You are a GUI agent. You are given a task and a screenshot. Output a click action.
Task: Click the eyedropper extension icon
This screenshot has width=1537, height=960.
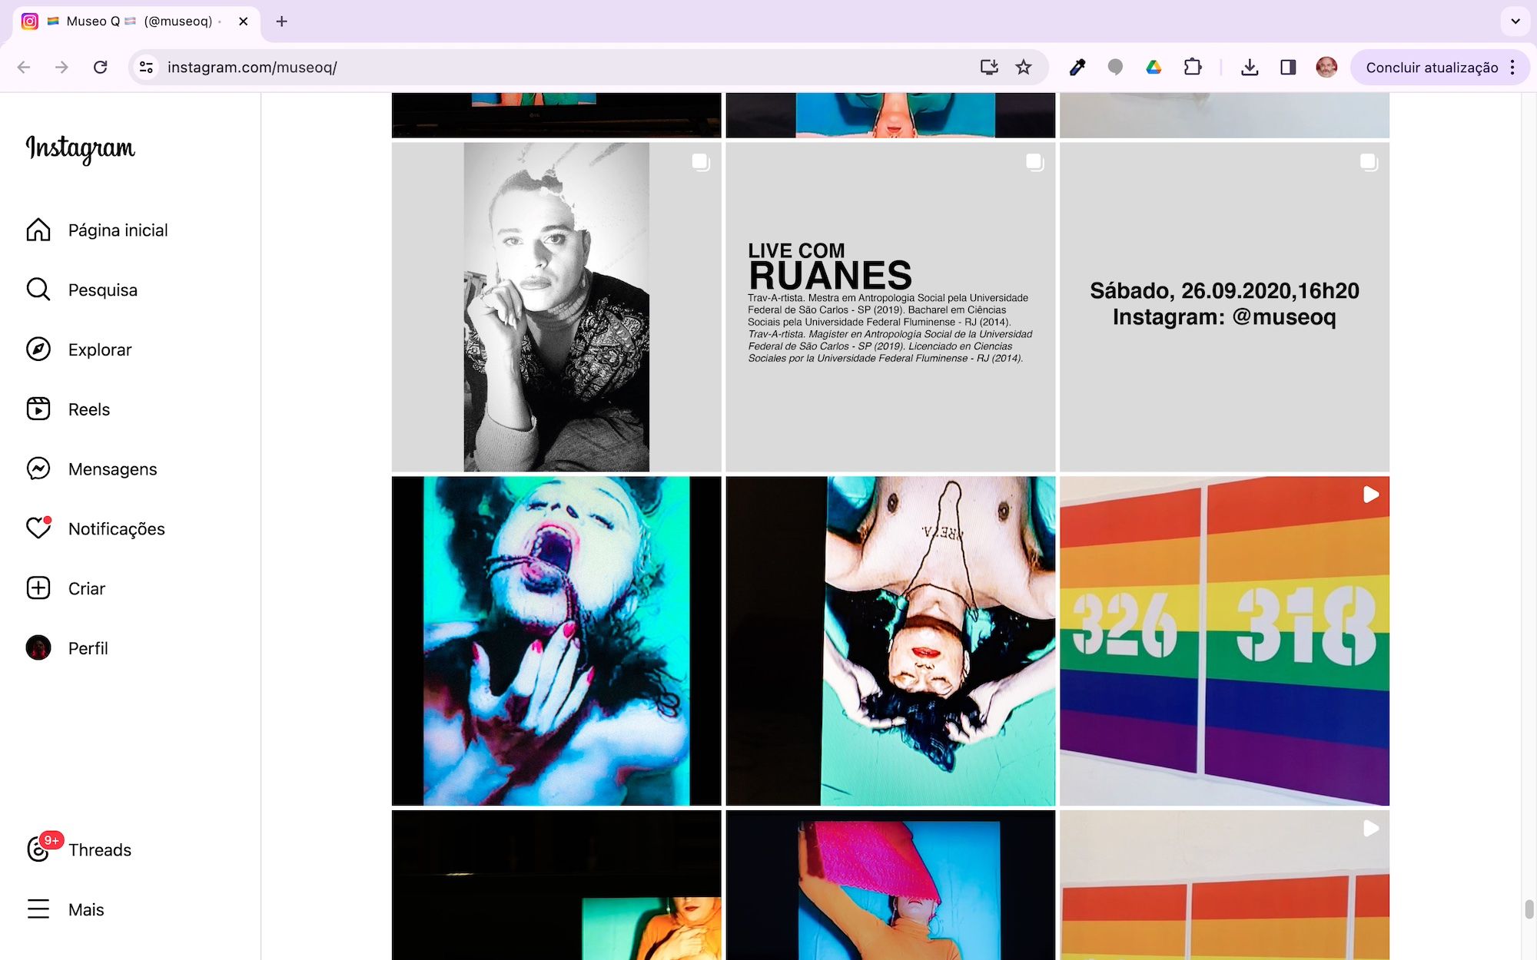click(x=1077, y=68)
